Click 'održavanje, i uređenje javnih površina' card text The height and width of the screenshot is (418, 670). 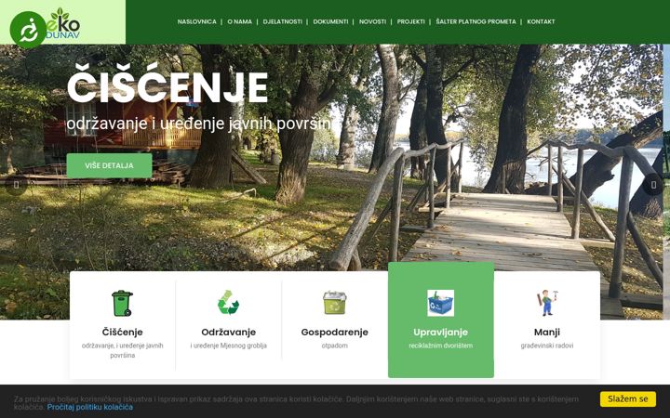click(123, 350)
